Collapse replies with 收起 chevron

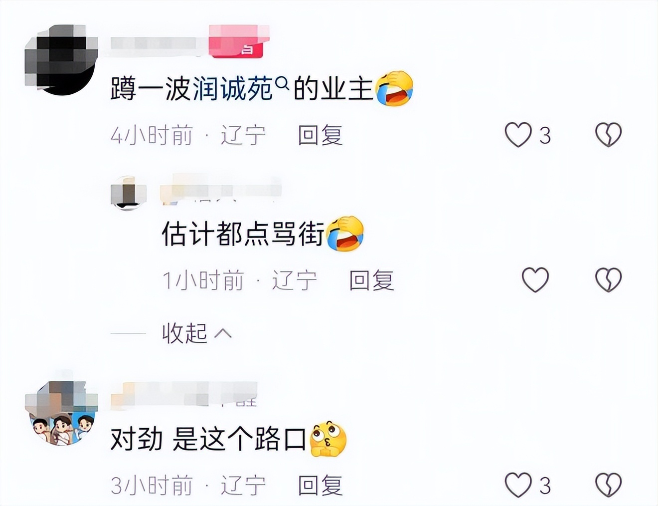tap(223, 333)
